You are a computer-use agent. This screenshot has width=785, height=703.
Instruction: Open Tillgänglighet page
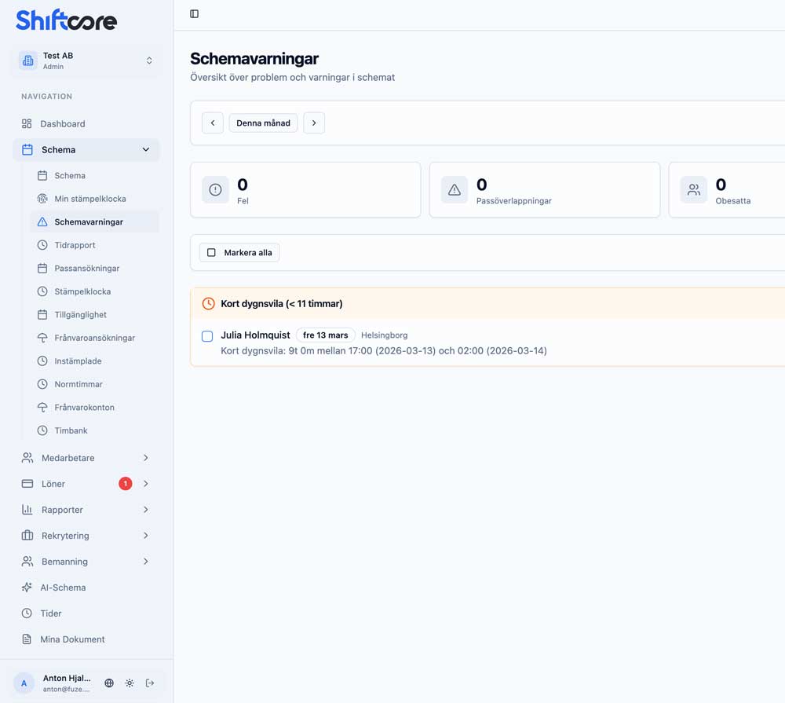(95, 315)
